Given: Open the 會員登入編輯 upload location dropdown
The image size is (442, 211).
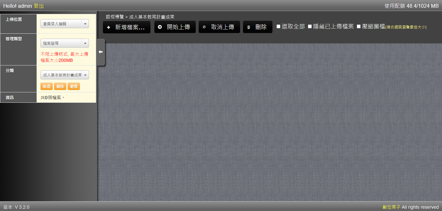Looking at the screenshot, I should 65,24.
